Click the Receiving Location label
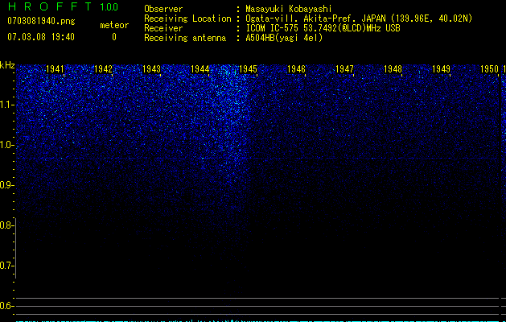Screen dimensions: 506x322 [187, 19]
